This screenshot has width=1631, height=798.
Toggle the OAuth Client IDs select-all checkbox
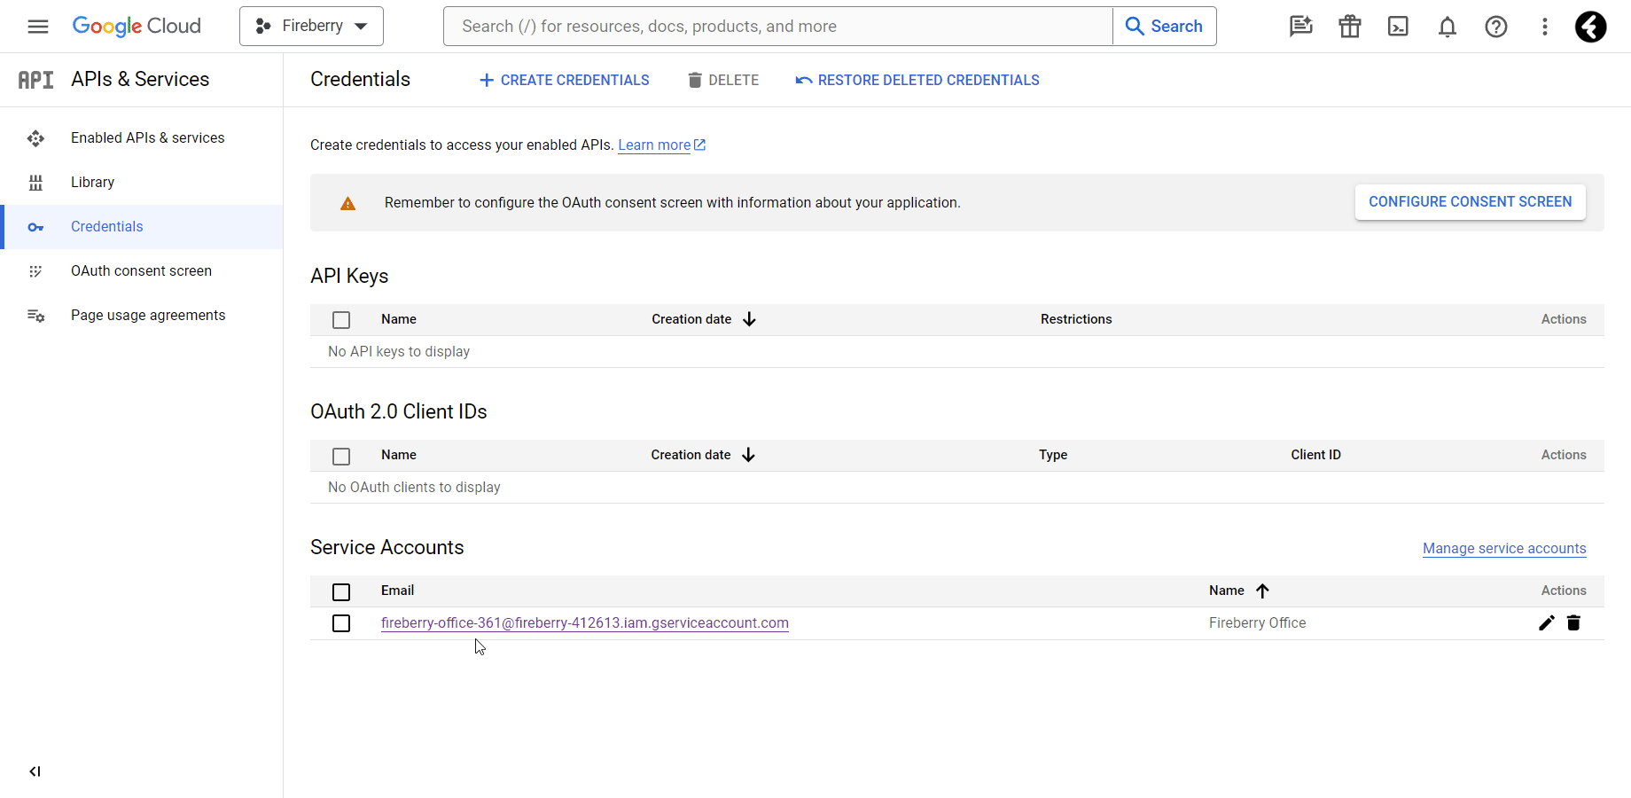coord(341,456)
